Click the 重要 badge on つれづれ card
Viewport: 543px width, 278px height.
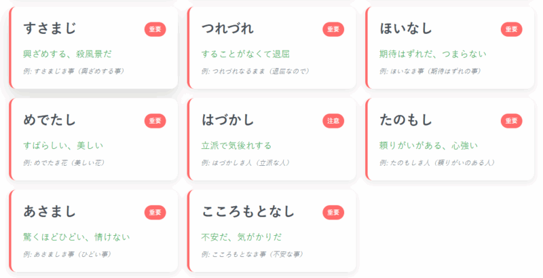click(333, 29)
